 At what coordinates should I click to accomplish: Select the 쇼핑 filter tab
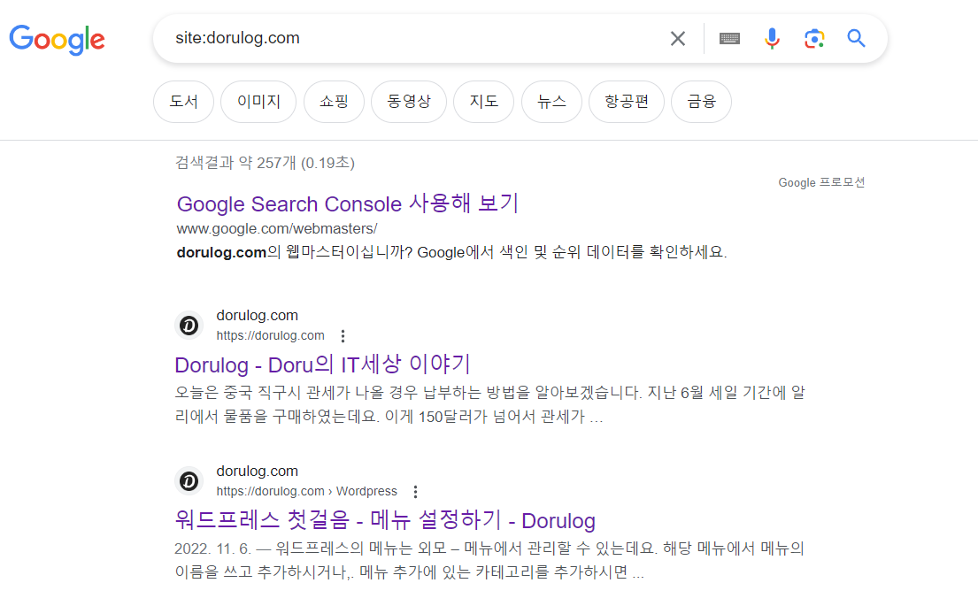click(x=334, y=102)
